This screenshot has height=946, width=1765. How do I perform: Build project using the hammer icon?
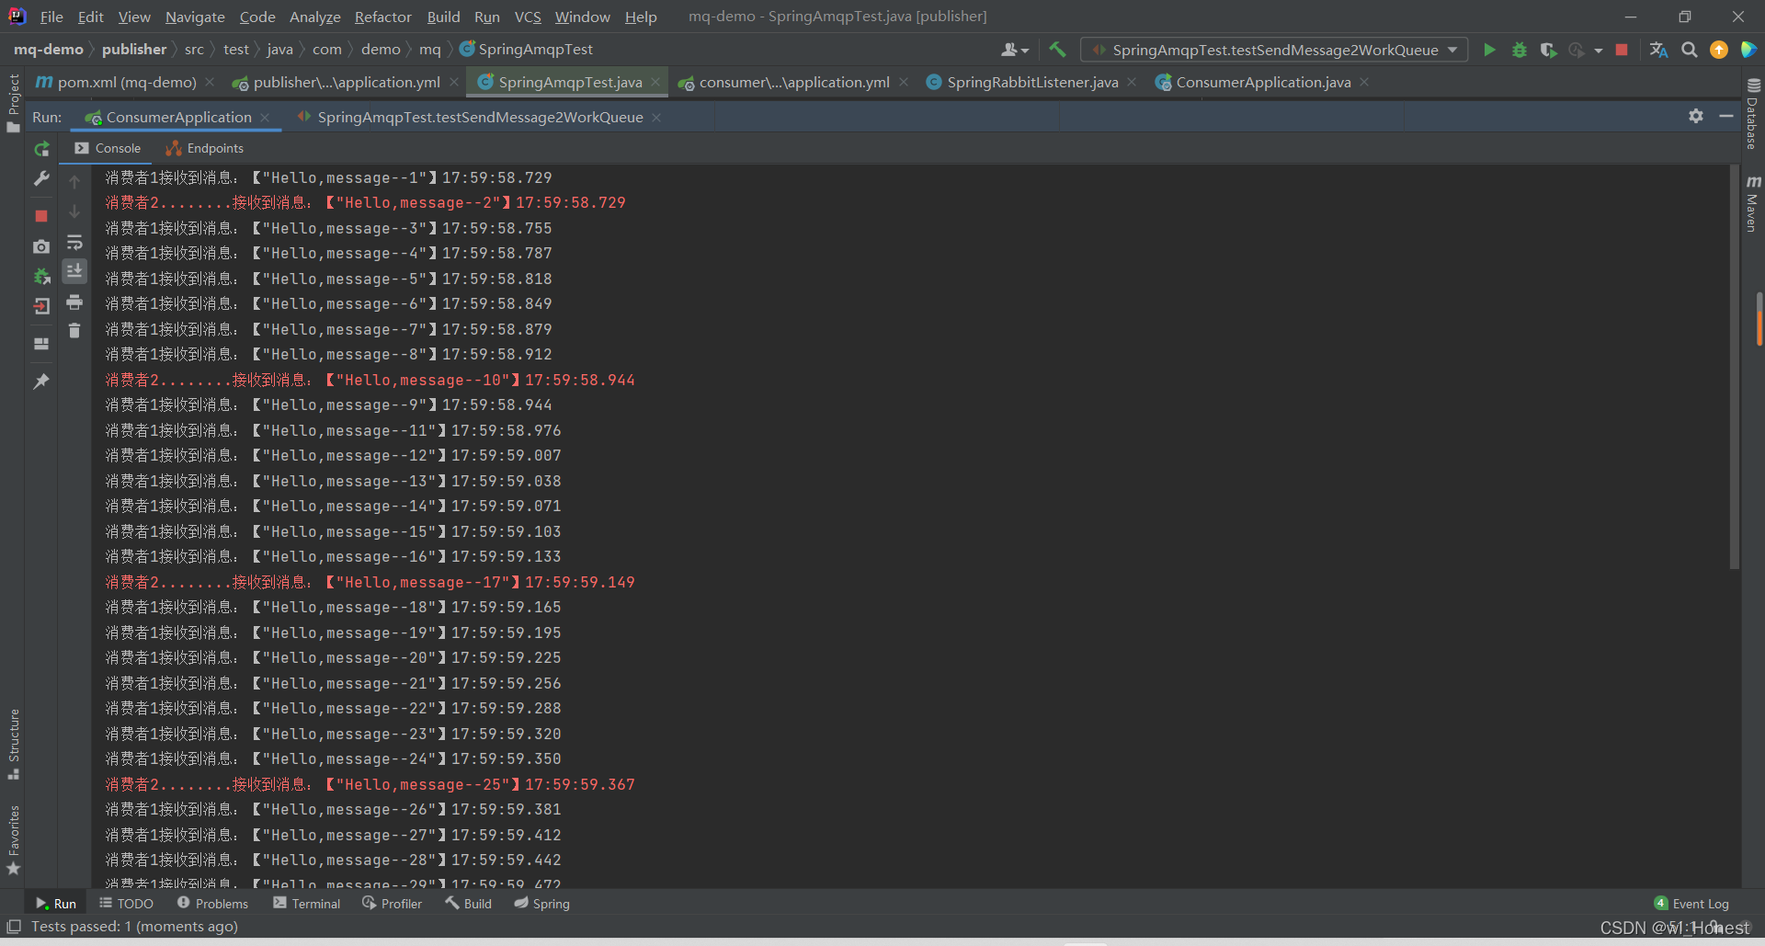point(1057,50)
